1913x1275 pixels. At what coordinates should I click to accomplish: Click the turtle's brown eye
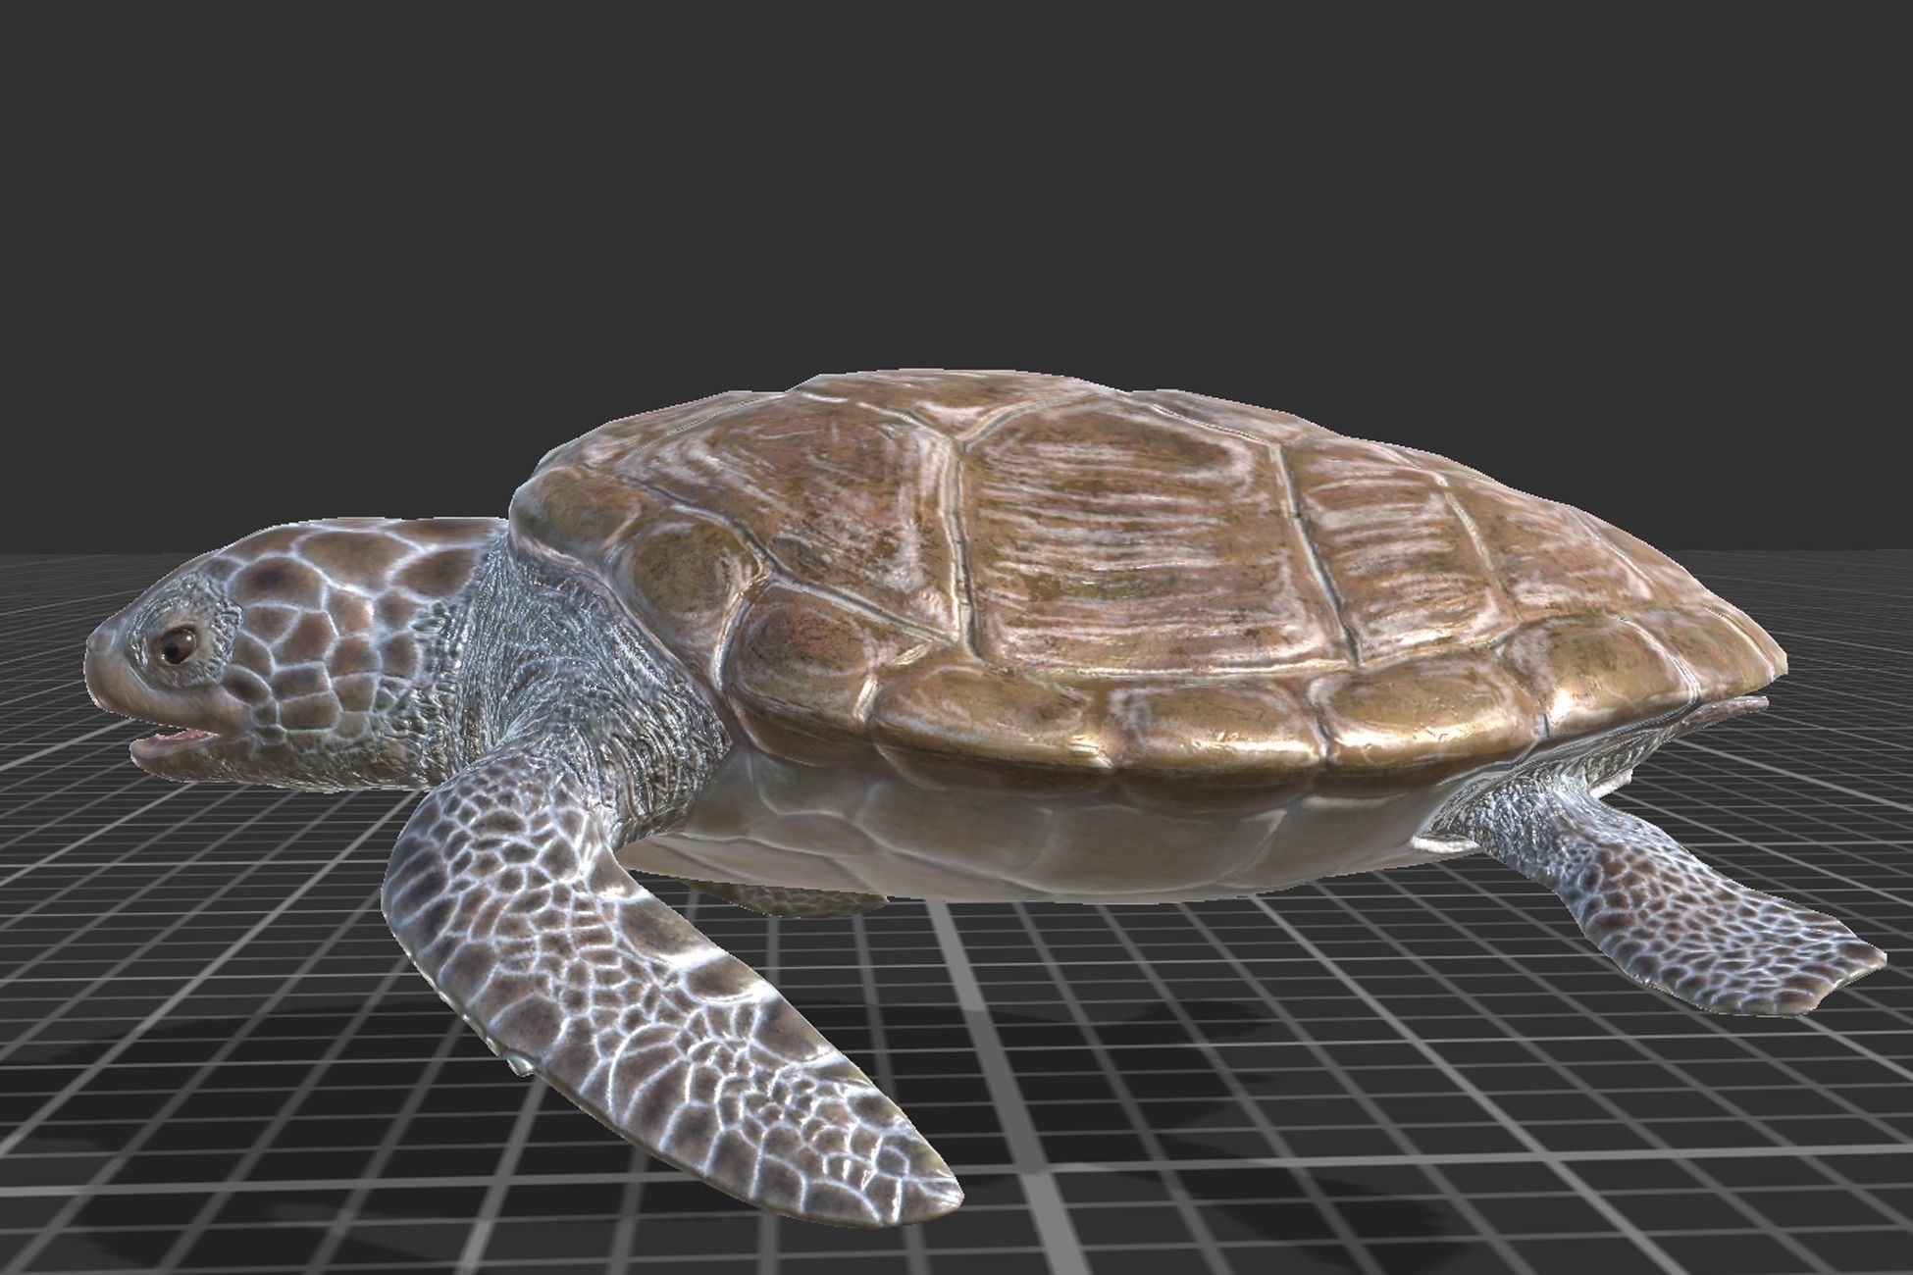pos(177,644)
